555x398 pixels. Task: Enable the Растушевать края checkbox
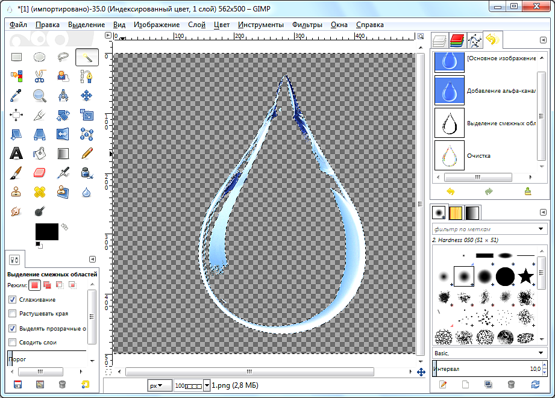tap(13, 314)
